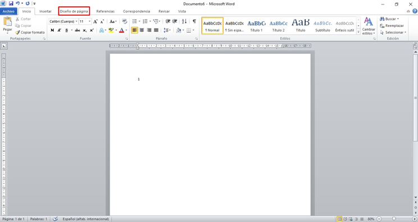Open the Archivo tab
Viewport: 418px width, 222px height.
coord(8,11)
